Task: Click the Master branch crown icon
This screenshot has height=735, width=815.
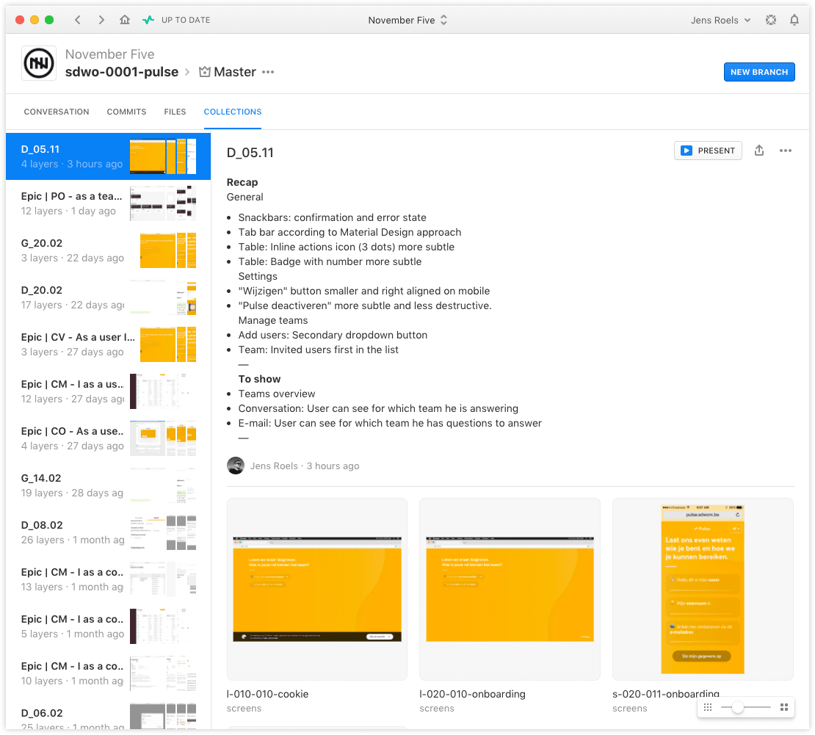Action: click(205, 72)
